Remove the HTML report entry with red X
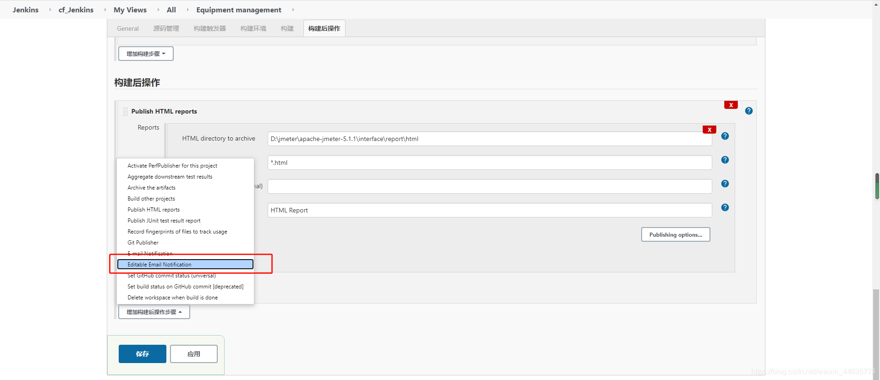 [x=709, y=130]
